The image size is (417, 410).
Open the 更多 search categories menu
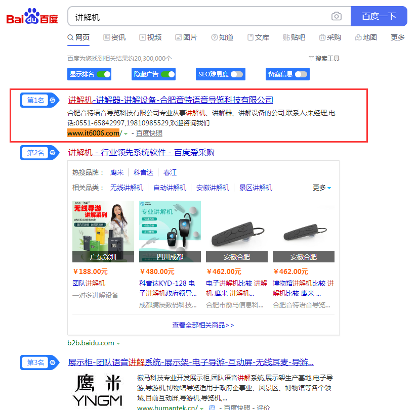coord(398,37)
